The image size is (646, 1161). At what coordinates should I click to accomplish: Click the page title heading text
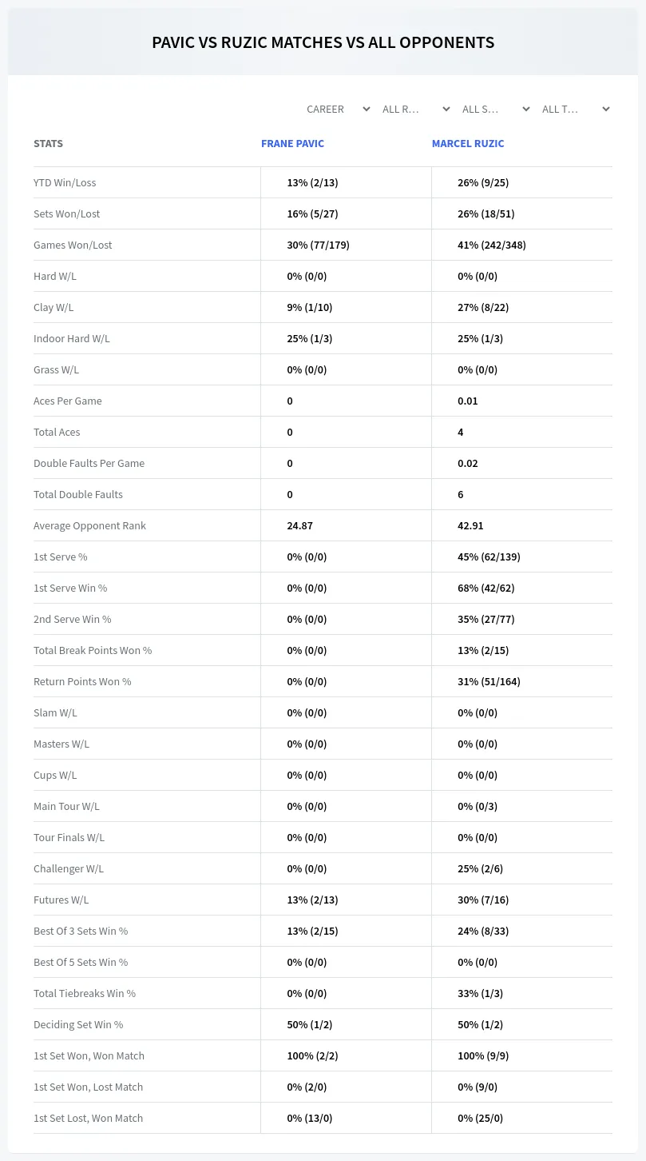click(x=323, y=42)
